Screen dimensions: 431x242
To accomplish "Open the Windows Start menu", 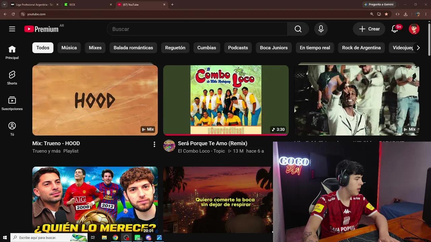I will [5, 238].
